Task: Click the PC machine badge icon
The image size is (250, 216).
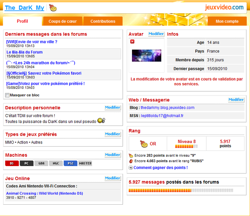Action: 26,163
